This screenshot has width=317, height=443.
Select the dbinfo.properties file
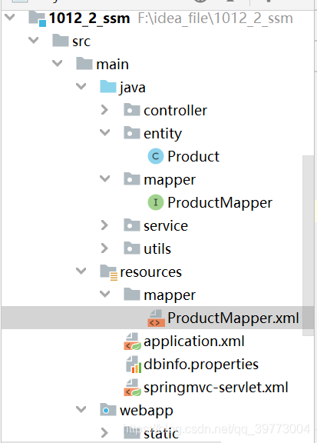click(x=201, y=365)
